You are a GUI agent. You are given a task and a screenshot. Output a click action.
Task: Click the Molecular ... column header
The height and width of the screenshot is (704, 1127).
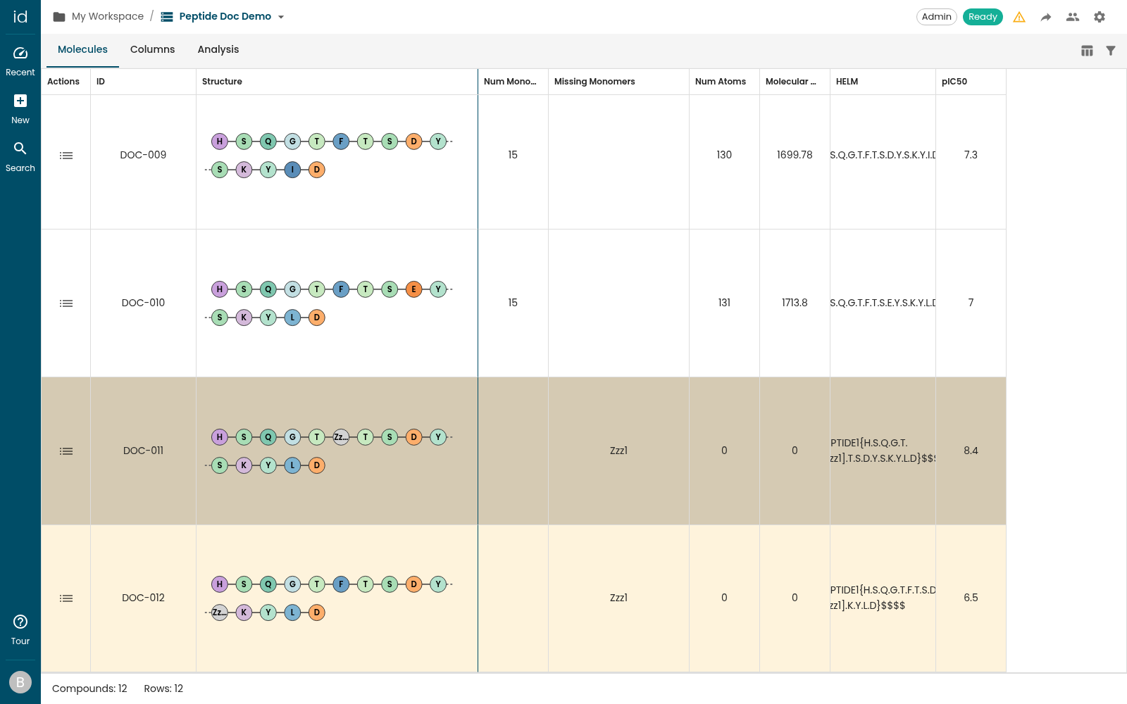[795, 82]
